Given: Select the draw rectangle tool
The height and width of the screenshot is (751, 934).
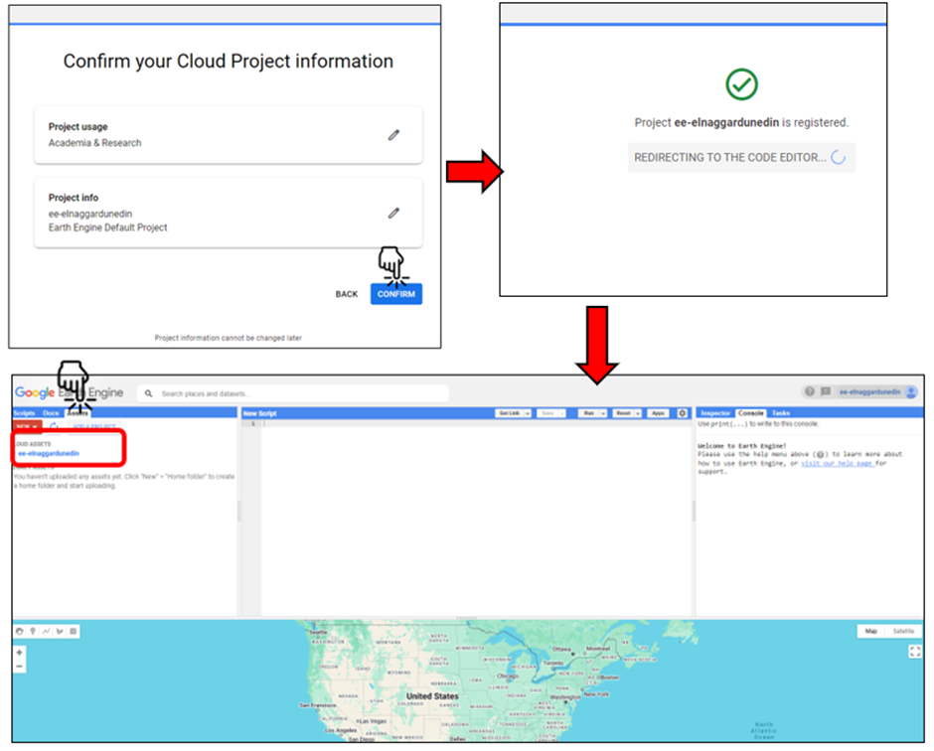Looking at the screenshot, I should [74, 631].
